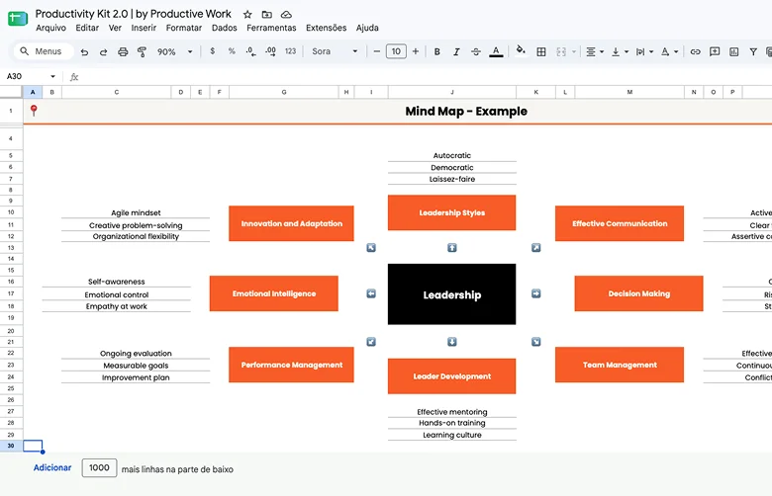Format as percent with the % icon
The width and height of the screenshot is (772, 496).
(232, 51)
